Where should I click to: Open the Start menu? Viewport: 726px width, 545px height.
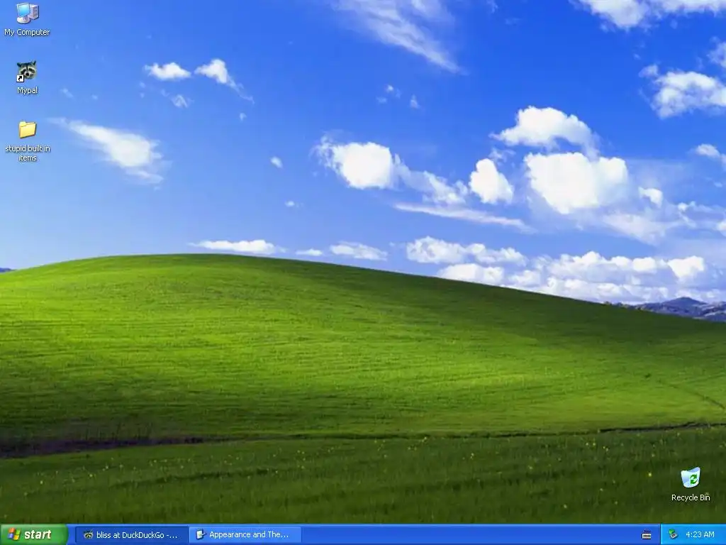[x=34, y=534]
